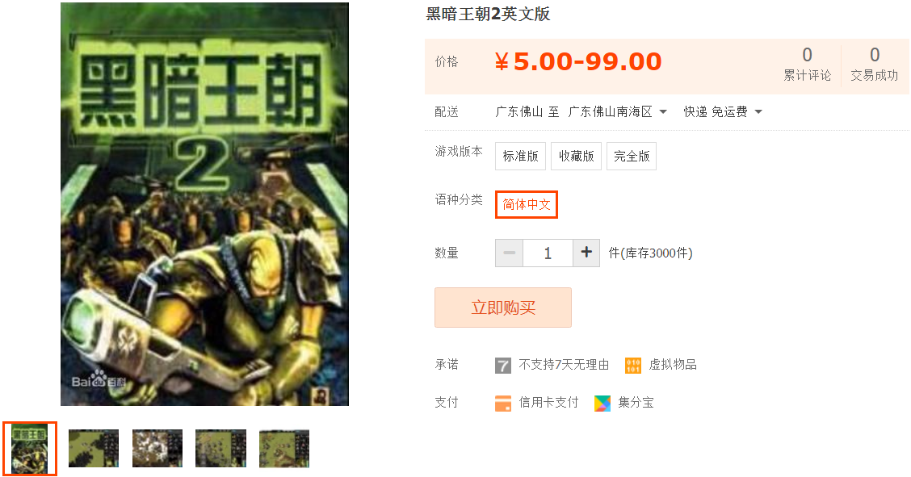
Task: Open the 交易成功 transaction count
Action: tap(875, 64)
